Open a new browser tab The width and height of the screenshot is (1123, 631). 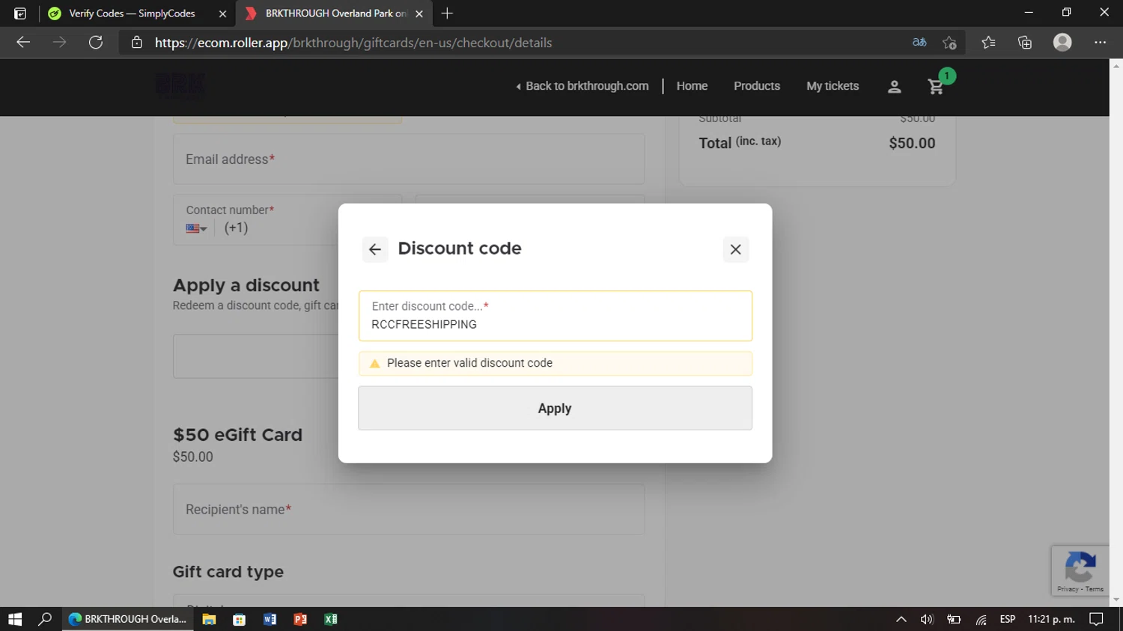[x=447, y=13]
